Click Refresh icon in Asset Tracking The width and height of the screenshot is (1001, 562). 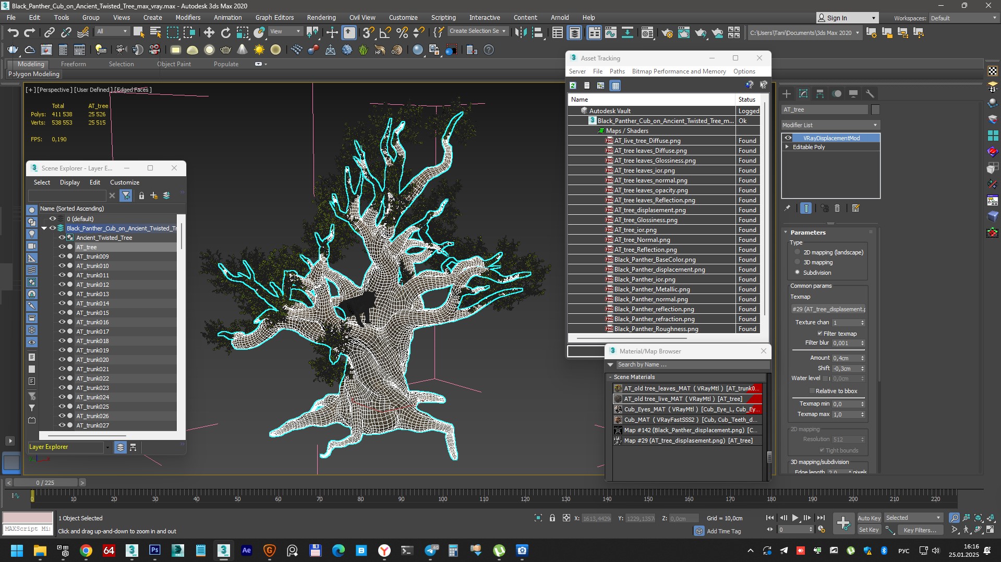(x=573, y=85)
